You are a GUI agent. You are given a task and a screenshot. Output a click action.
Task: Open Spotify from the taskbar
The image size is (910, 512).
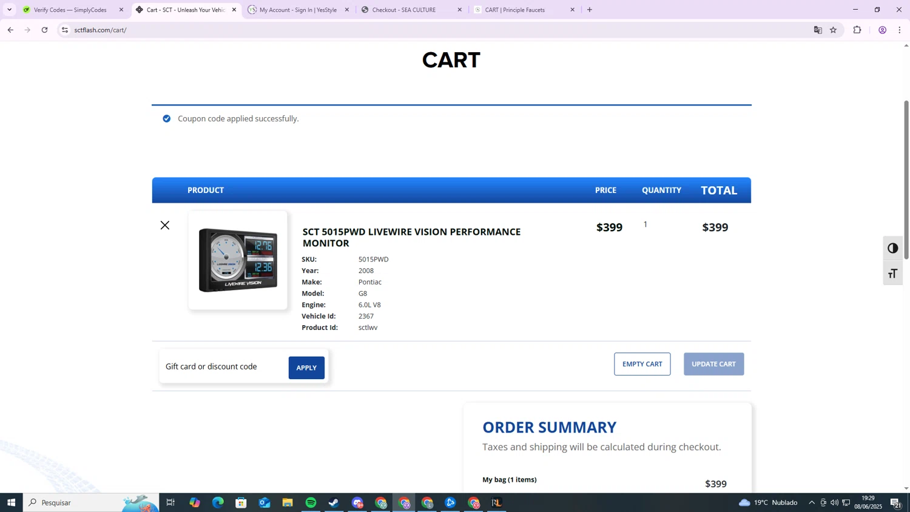[311, 502]
